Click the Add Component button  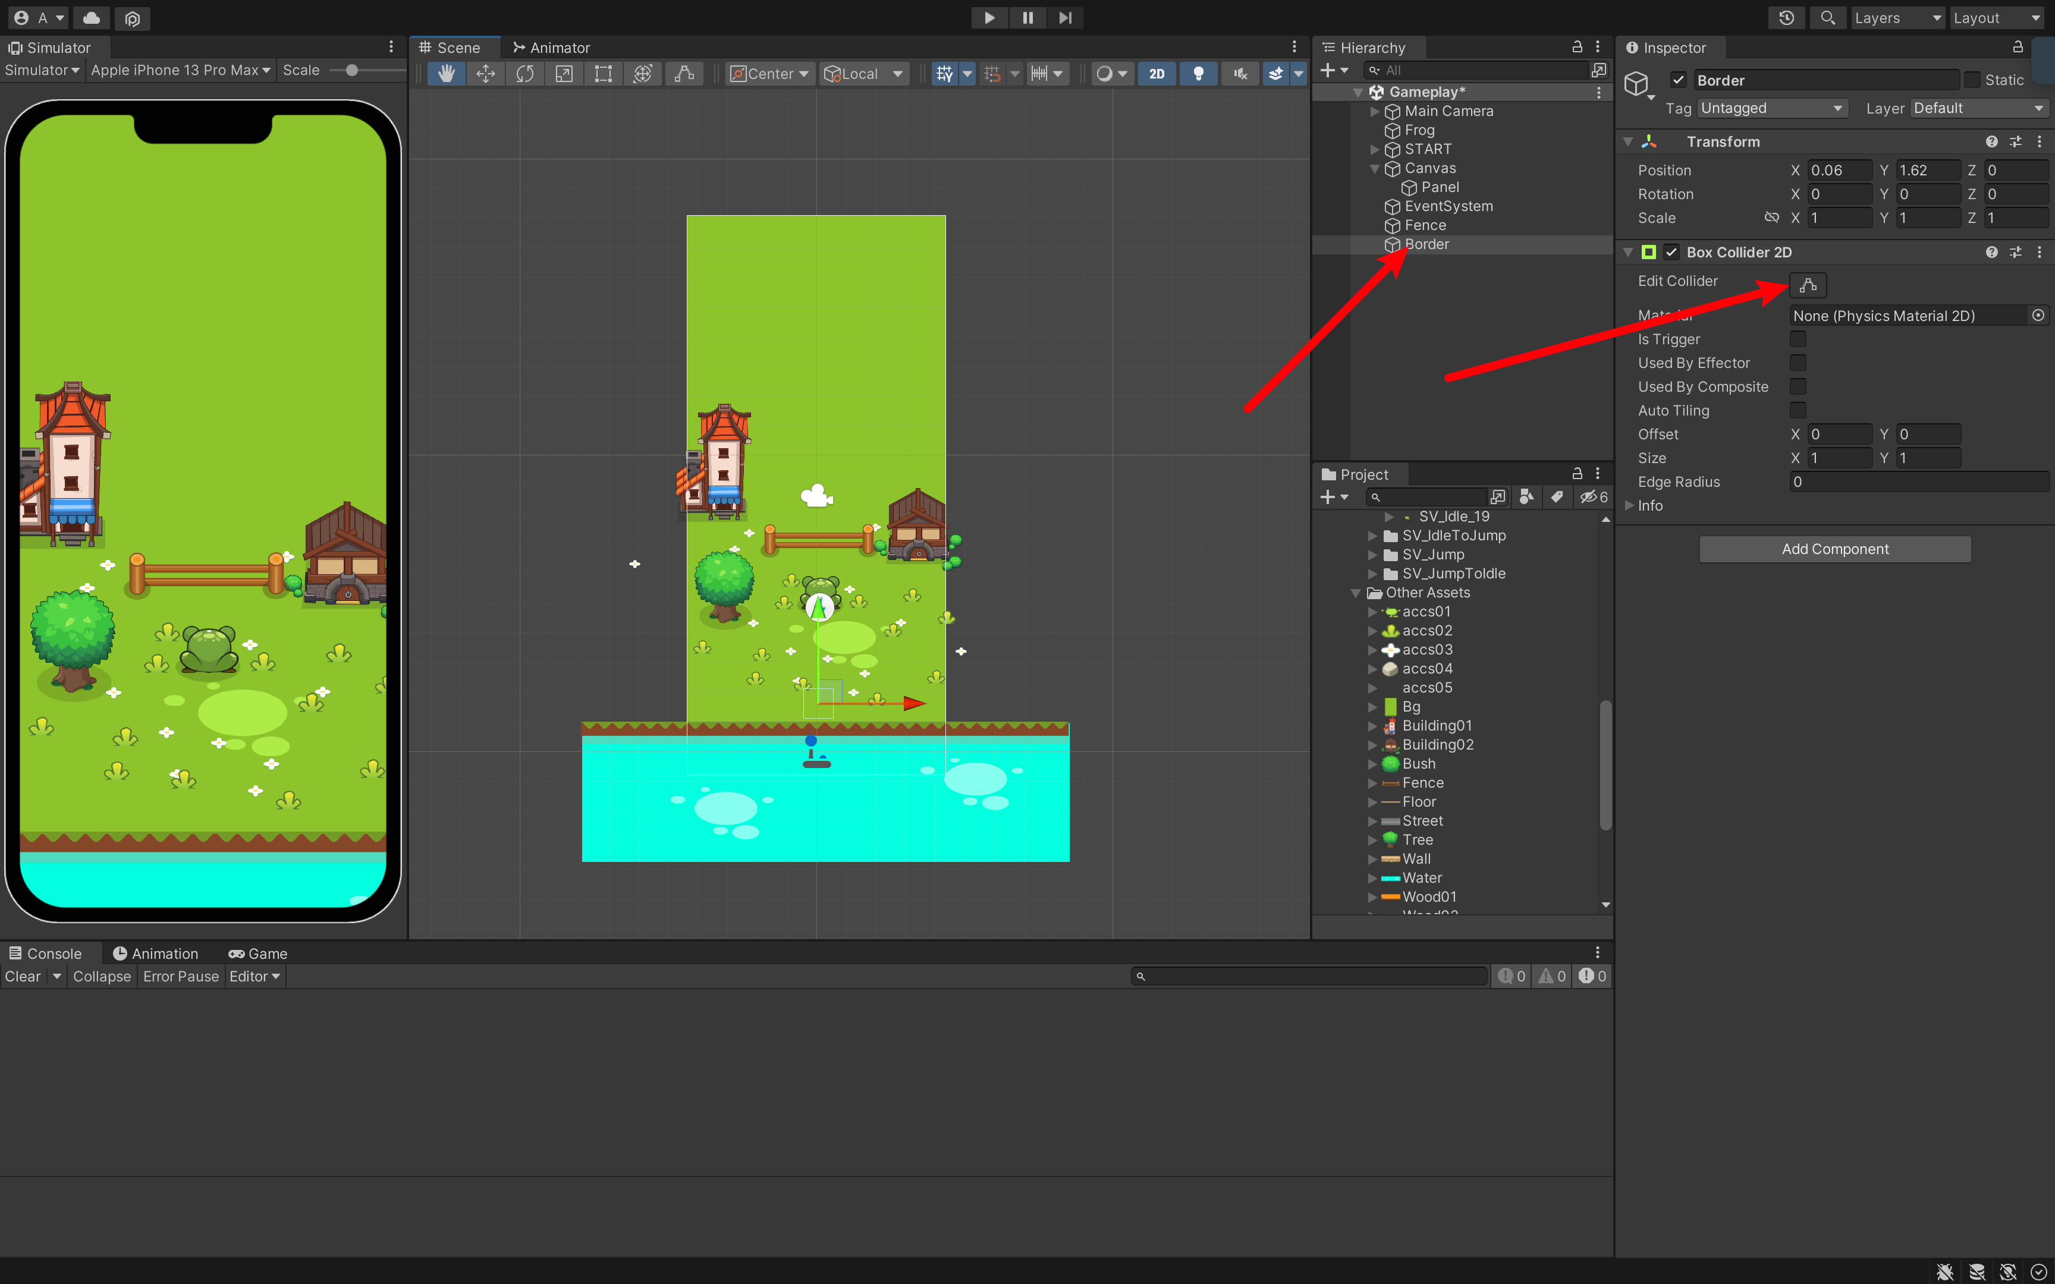coord(1835,549)
